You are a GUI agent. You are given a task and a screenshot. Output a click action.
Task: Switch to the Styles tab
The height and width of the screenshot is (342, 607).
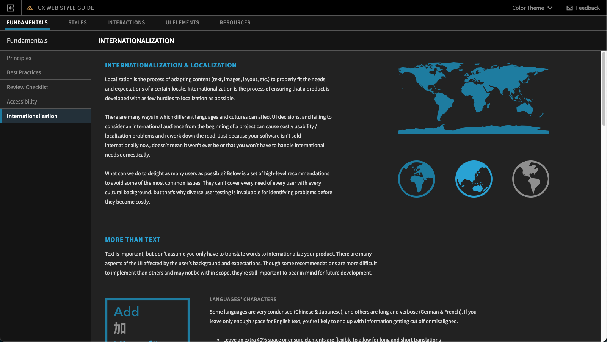[x=77, y=23]
